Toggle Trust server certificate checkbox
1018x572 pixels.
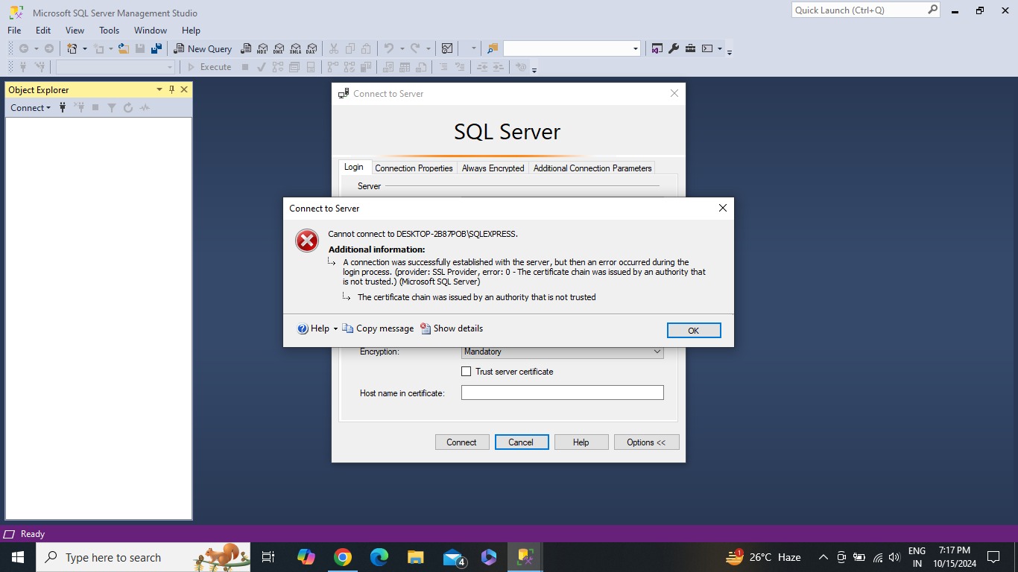point(467,372)
